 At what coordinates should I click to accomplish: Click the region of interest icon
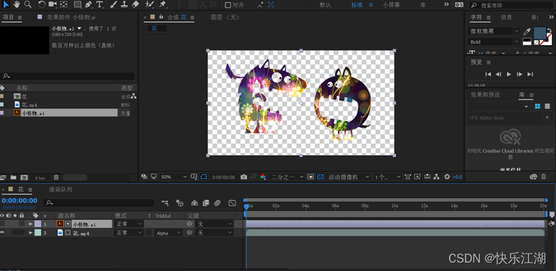(311, 176)
